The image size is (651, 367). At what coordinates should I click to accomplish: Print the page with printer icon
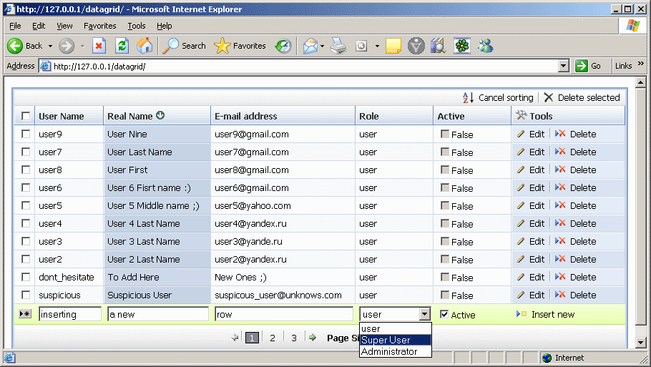click(338, 46)
